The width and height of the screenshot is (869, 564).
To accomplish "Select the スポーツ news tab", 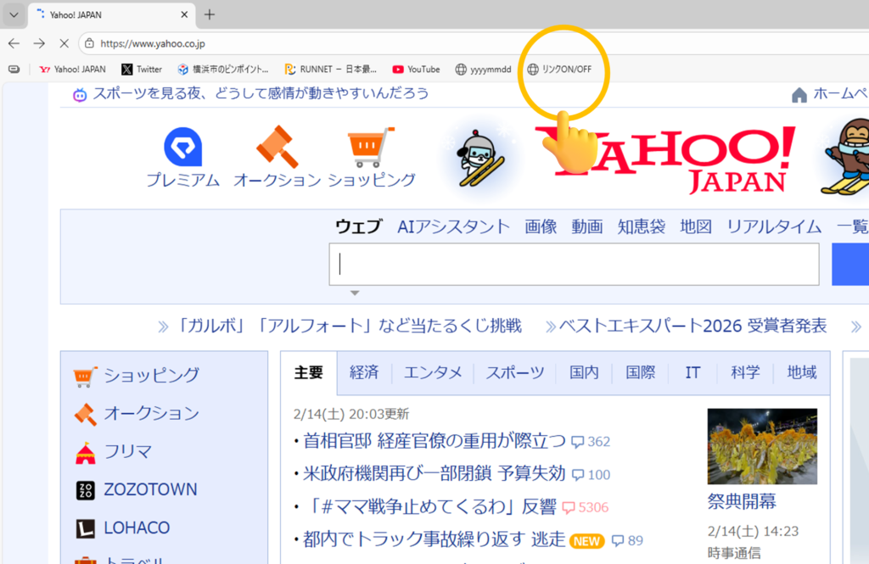I will (515, 372).
